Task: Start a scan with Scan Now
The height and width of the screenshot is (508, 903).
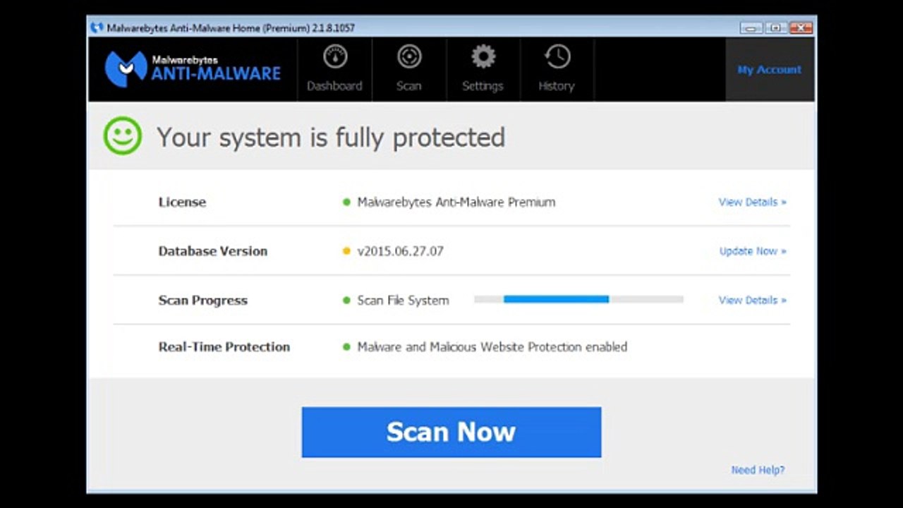Action: point(451,432)
